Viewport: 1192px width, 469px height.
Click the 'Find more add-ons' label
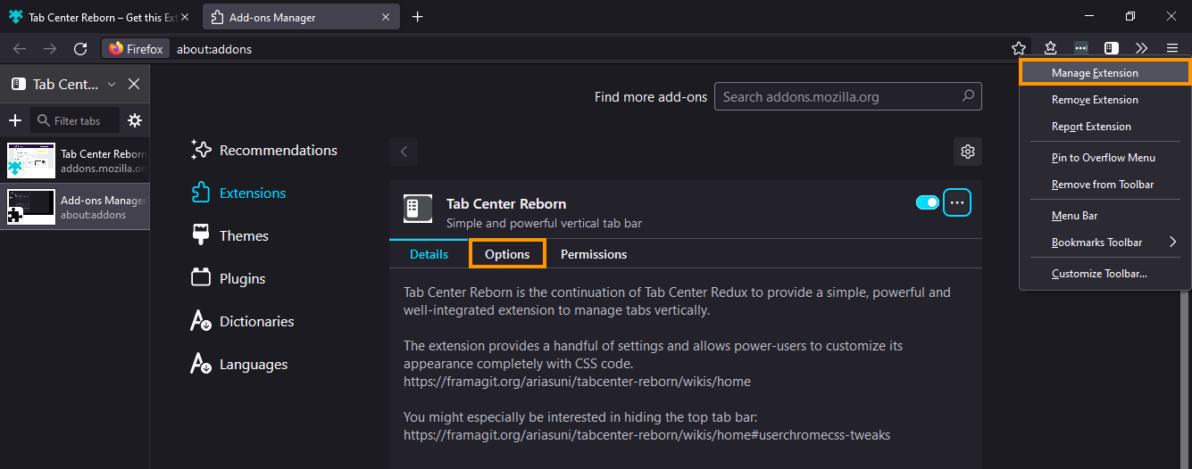651,96
